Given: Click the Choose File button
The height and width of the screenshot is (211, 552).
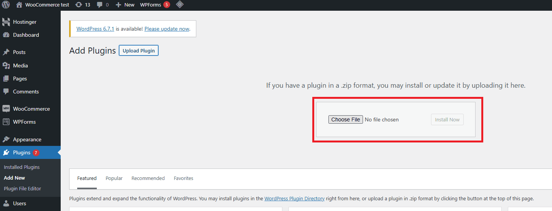Looking at the screenshot, I should (345, 119).
